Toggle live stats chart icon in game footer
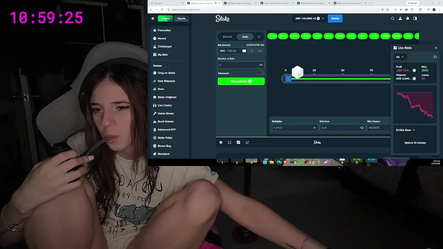Image resolution: width=443 pixels, height=249 pixels. pyautogui.click(x=238, y=142)
